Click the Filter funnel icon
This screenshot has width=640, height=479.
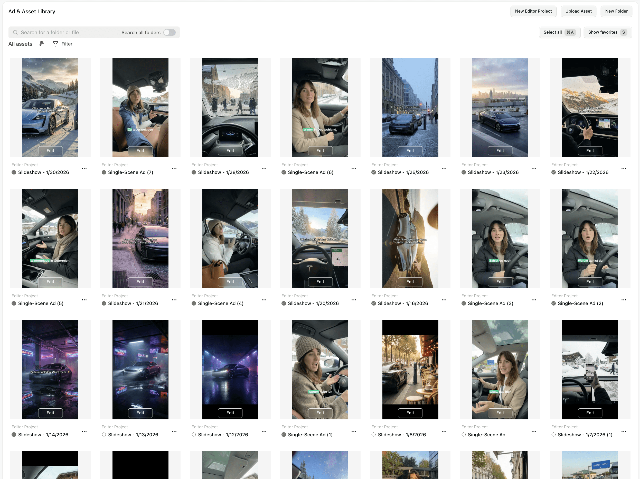pos(55,44)
